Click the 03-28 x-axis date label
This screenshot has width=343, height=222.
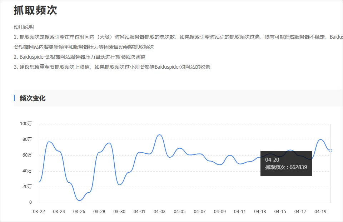[99, 212]
